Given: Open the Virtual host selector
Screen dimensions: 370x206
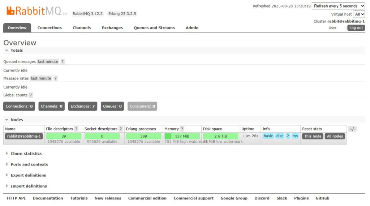Looking at the screenshot, I should (359, 14).
